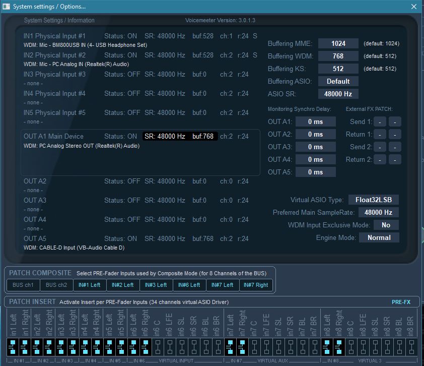
Task: Select IN#7 Right composite patch
Action: (256, 285)
